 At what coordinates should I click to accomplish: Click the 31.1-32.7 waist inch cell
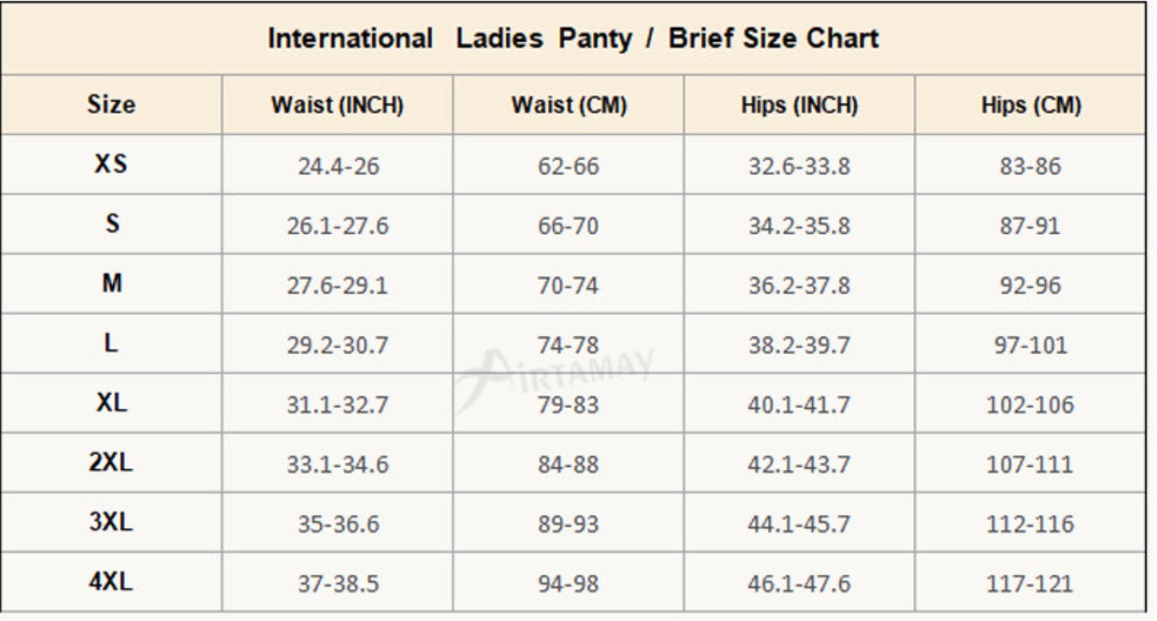tap(338, 405)
